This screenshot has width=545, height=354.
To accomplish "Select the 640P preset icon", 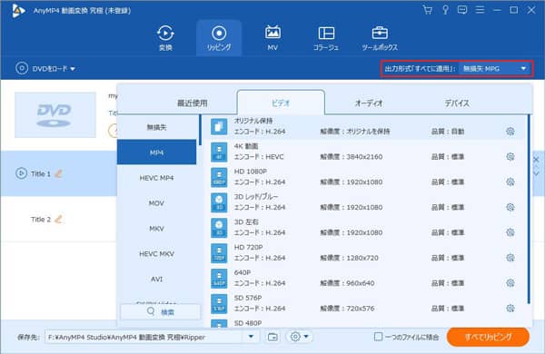I will tap(219, 279).
